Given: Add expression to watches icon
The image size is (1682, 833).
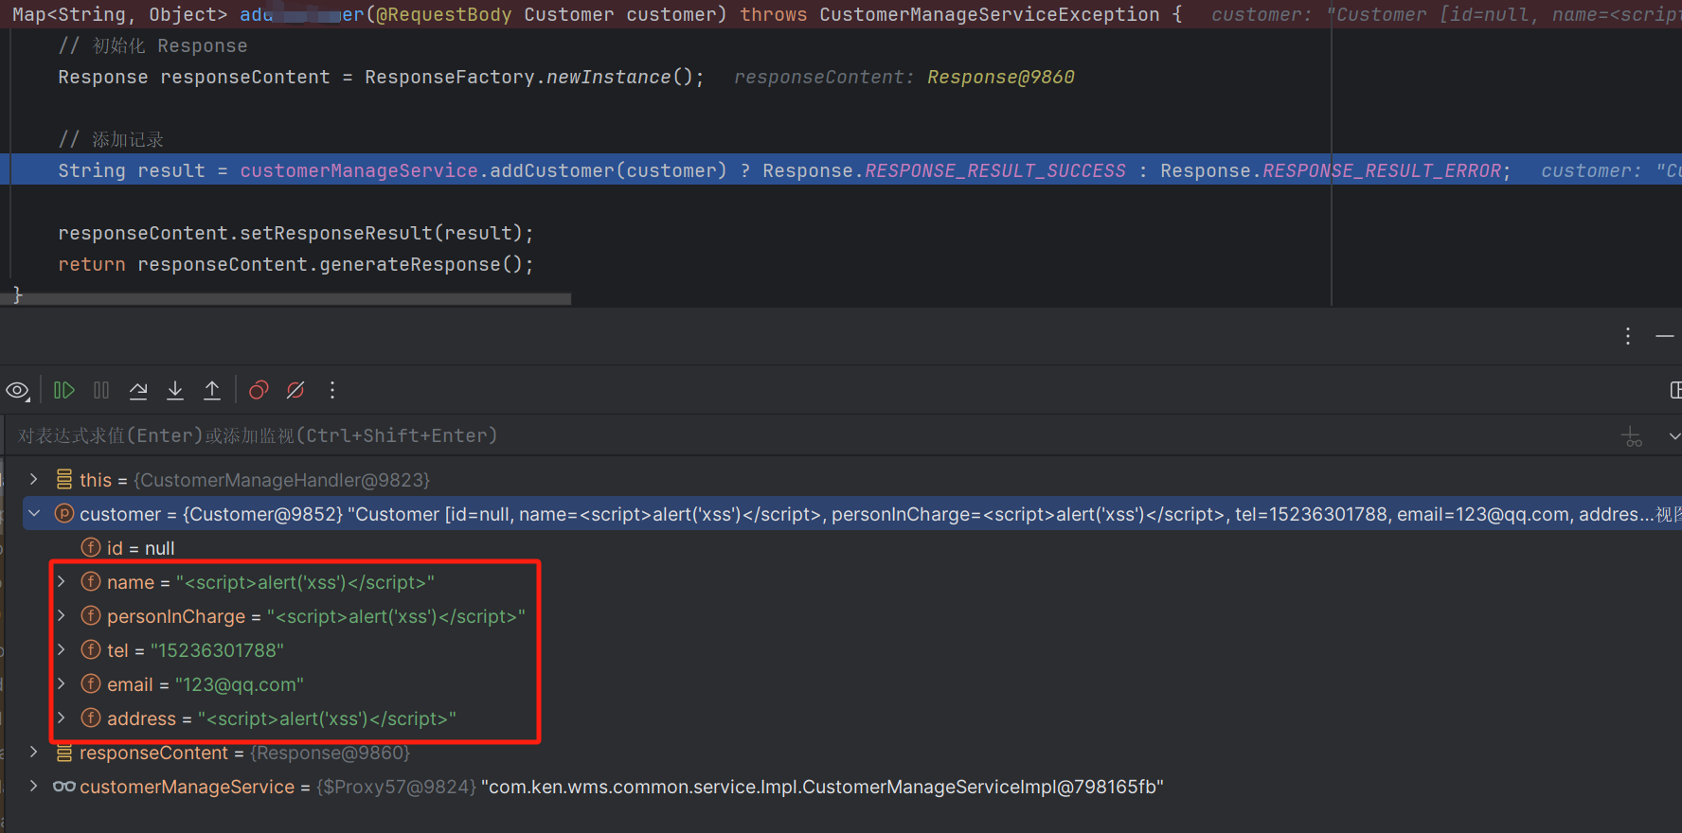Looking at the screenshot, I should tap(1632, 436).
